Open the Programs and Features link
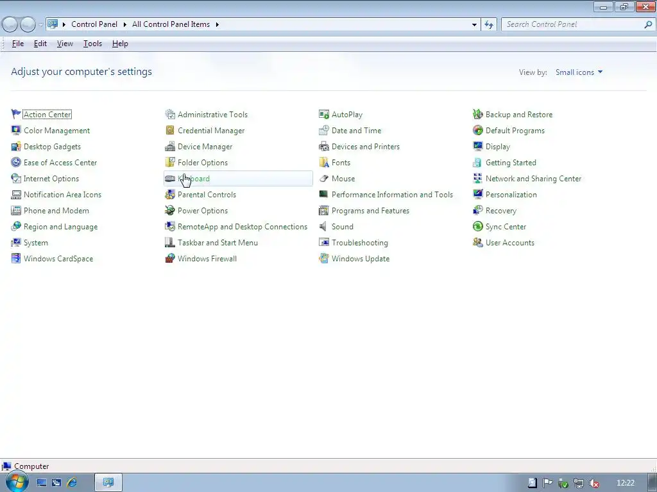The image size is (657, 492). tap(370, 210)
